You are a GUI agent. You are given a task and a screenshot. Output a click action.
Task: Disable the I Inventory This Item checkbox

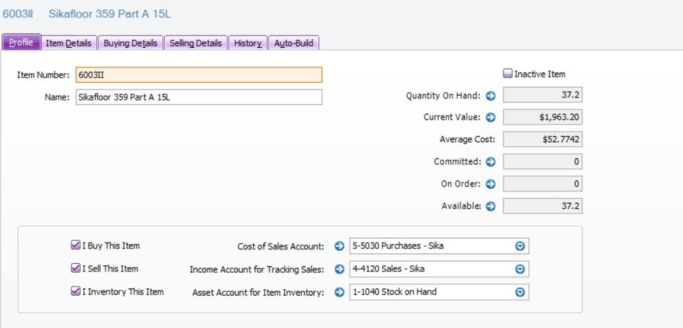[75, 291]
